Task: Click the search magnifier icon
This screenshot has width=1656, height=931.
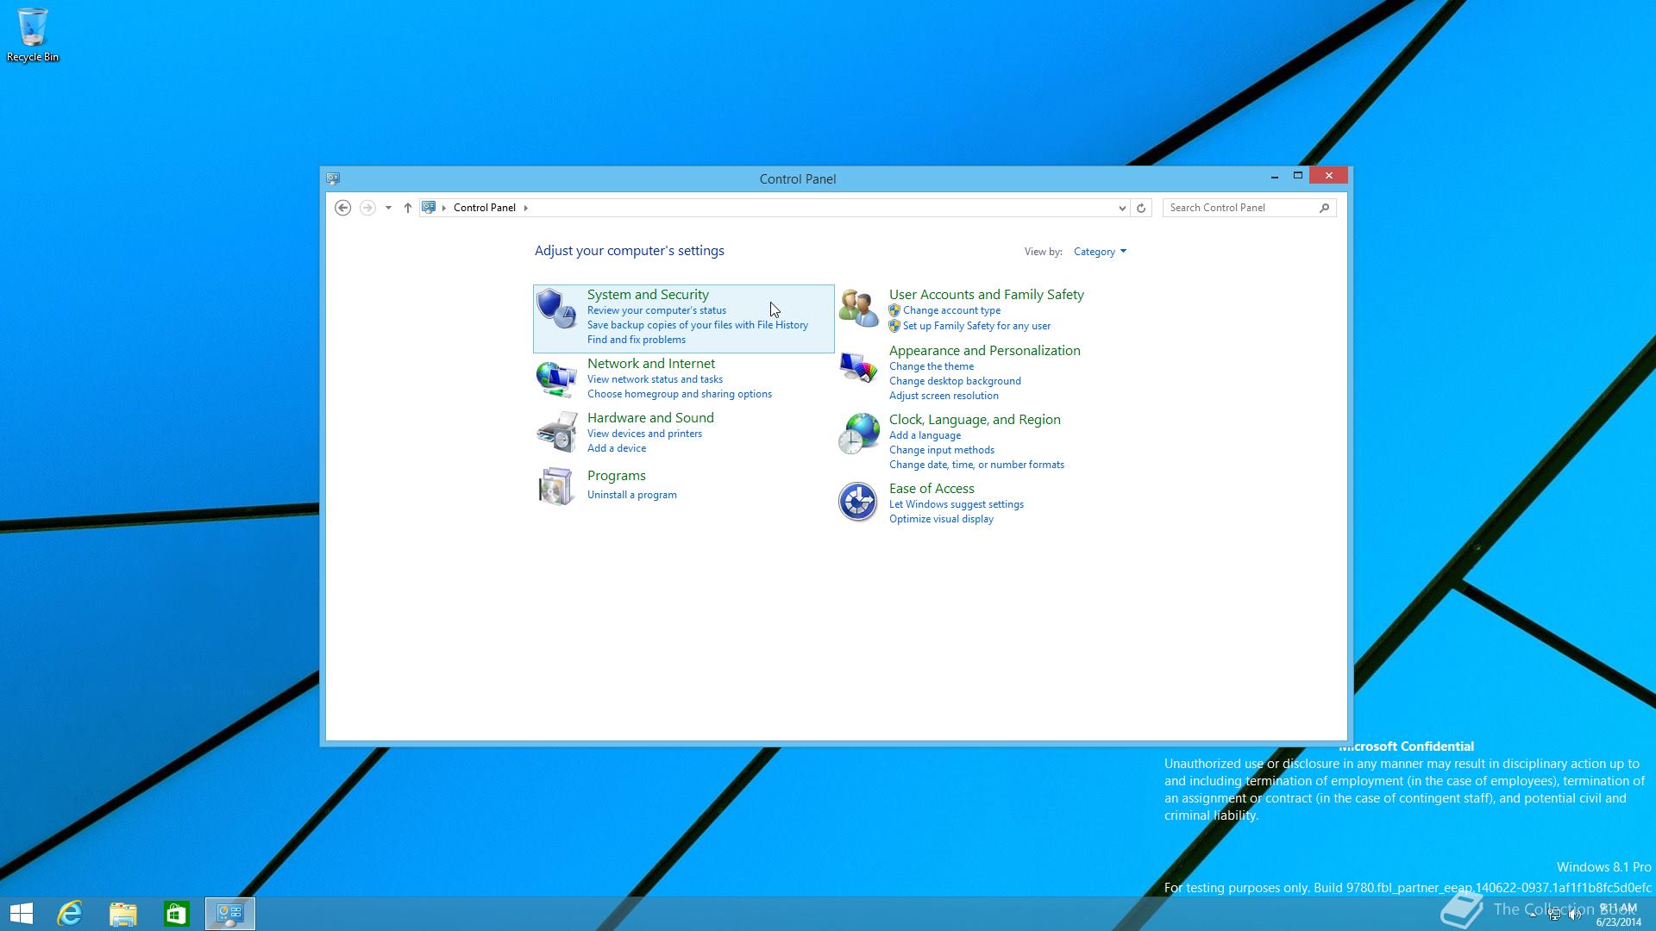Action: pos(1324,208)
